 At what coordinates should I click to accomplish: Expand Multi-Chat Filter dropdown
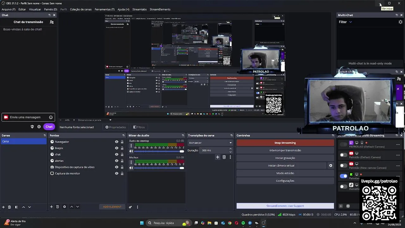pos(346,22)
